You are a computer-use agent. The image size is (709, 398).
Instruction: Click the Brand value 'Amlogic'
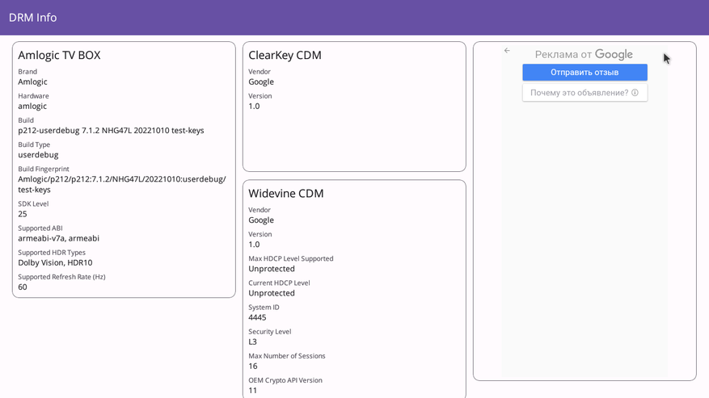[32, 82]
